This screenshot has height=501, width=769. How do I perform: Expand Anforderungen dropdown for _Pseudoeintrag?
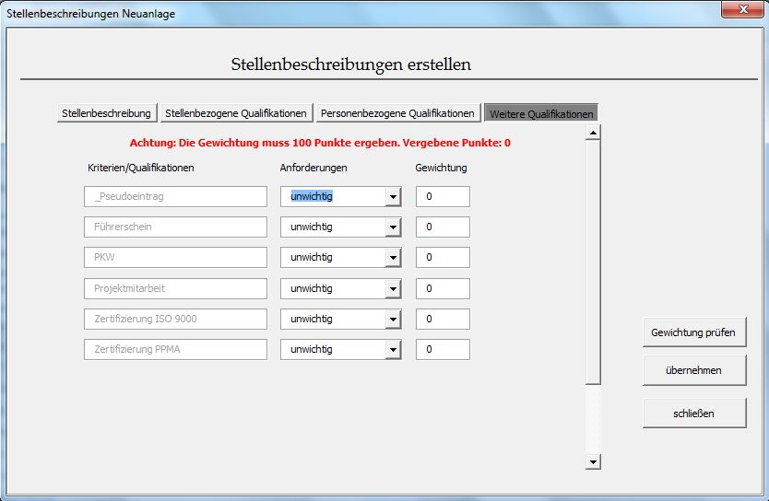[394, 197]
